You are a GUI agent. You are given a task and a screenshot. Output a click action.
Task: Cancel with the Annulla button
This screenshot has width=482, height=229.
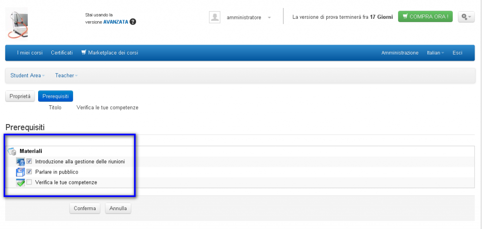118,208
